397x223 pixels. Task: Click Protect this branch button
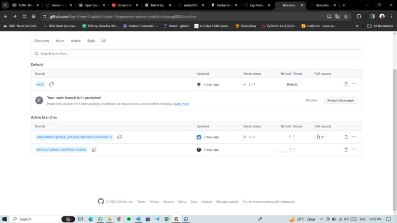[340, 100]
